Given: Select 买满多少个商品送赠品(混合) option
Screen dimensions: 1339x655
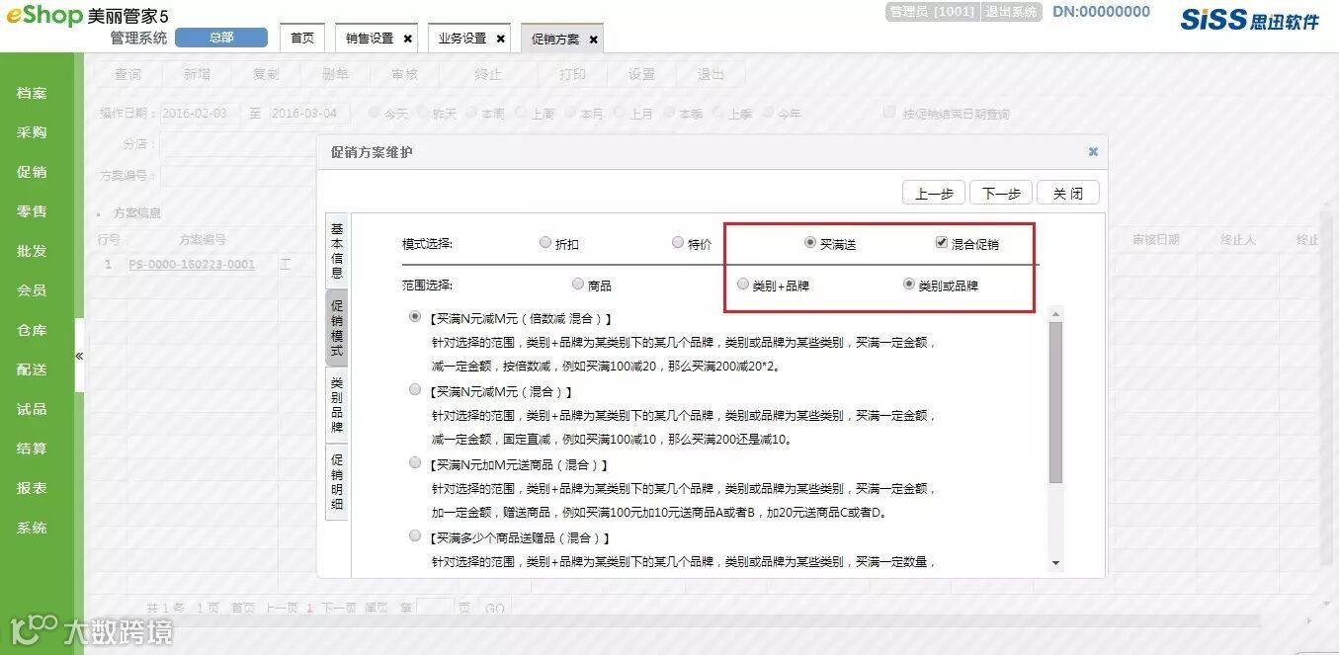Looking at the screenshot, I should 415,535.
